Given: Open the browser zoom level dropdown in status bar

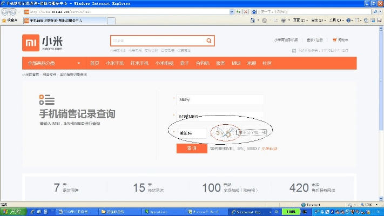Looking at the screenshot, I should 376,205.
